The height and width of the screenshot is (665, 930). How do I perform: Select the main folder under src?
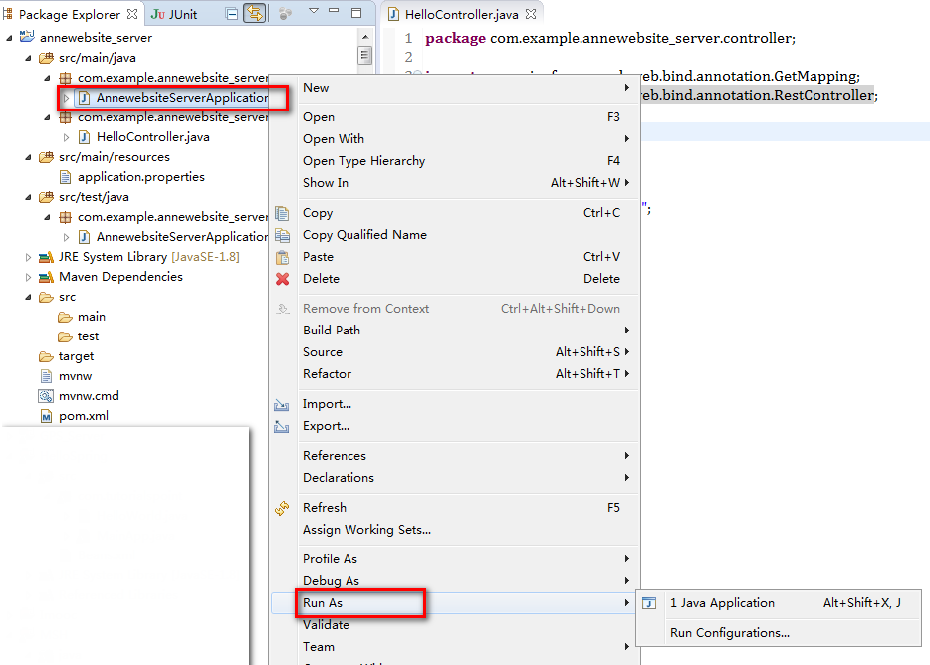[x=92, y=317]
